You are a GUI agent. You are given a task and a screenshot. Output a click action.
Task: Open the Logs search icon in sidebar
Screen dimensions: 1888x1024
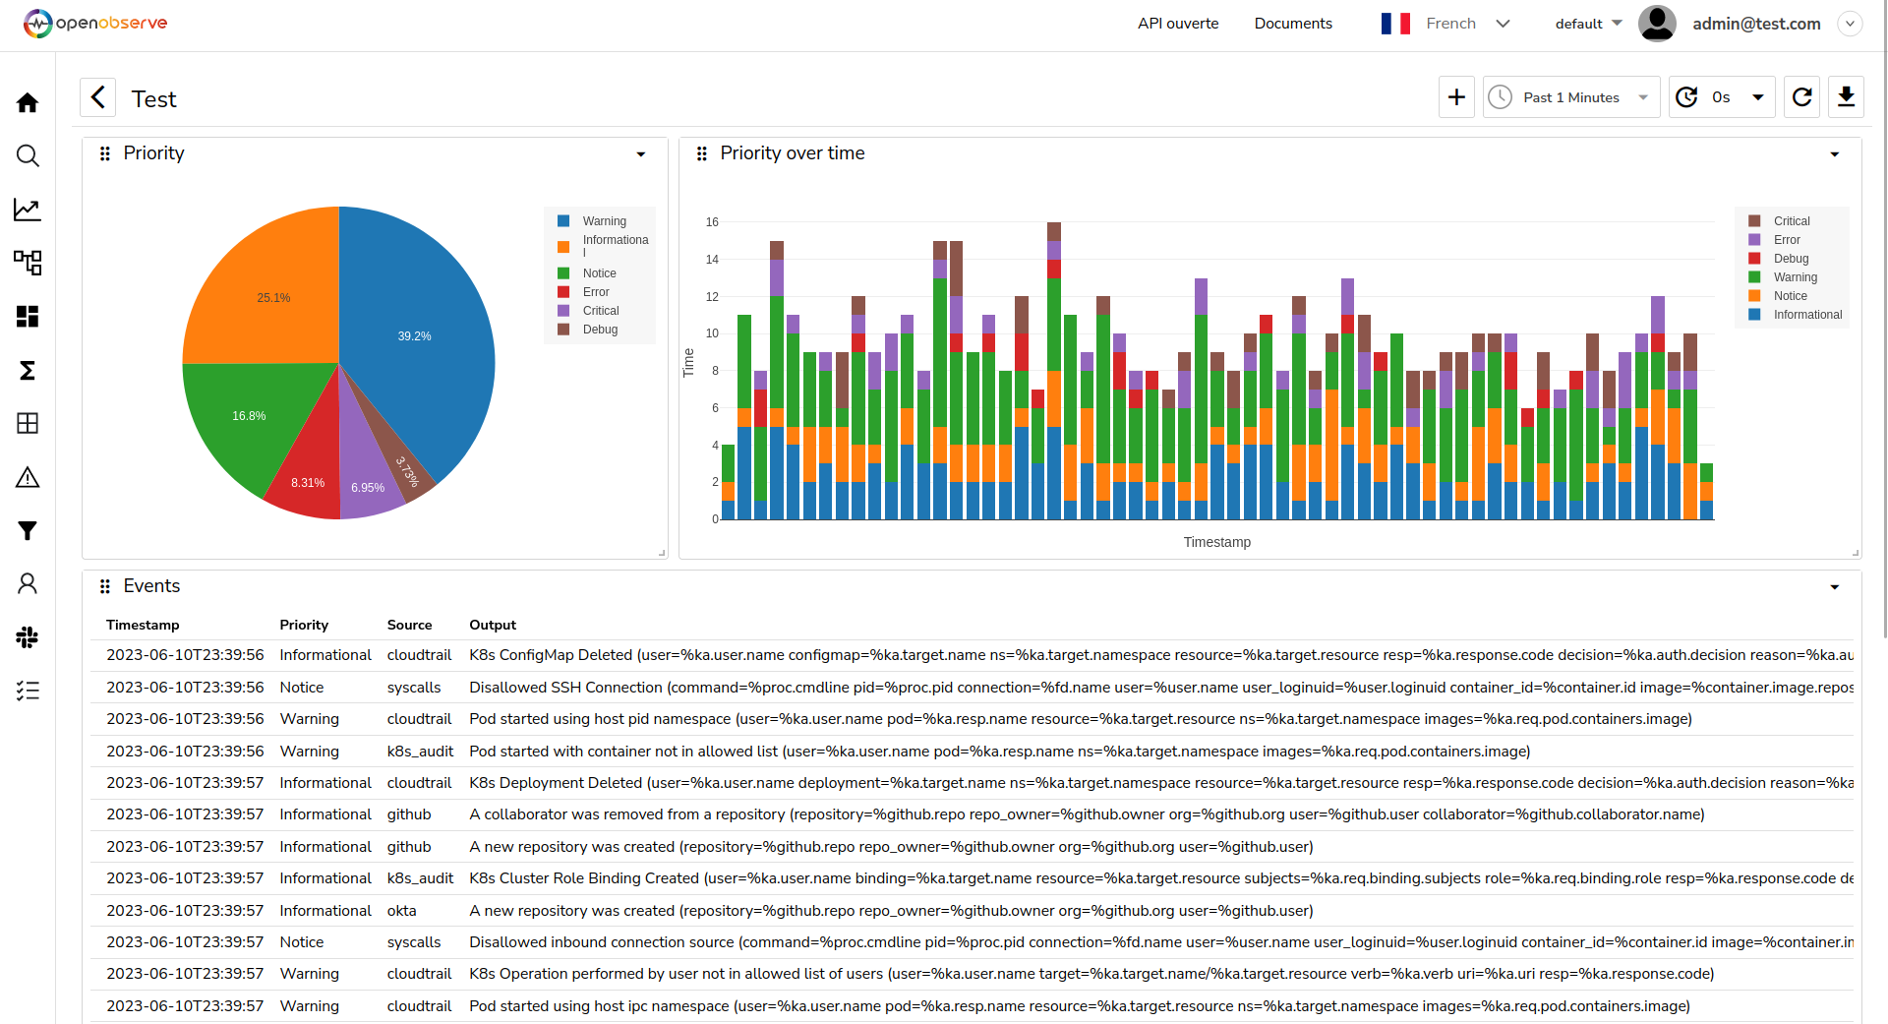28,155
